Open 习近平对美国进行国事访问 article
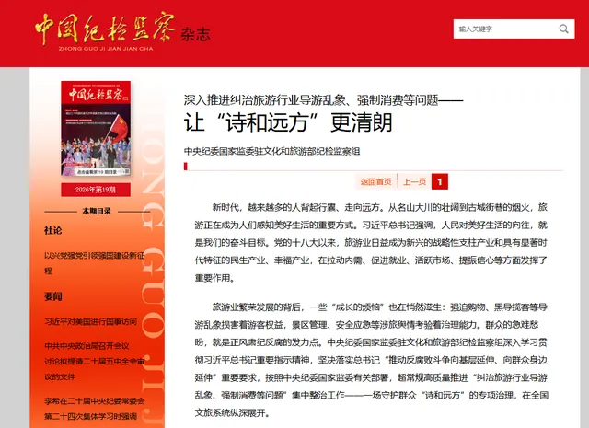The image size is (589, 428). pyautogui.click(x=90, y=322)
